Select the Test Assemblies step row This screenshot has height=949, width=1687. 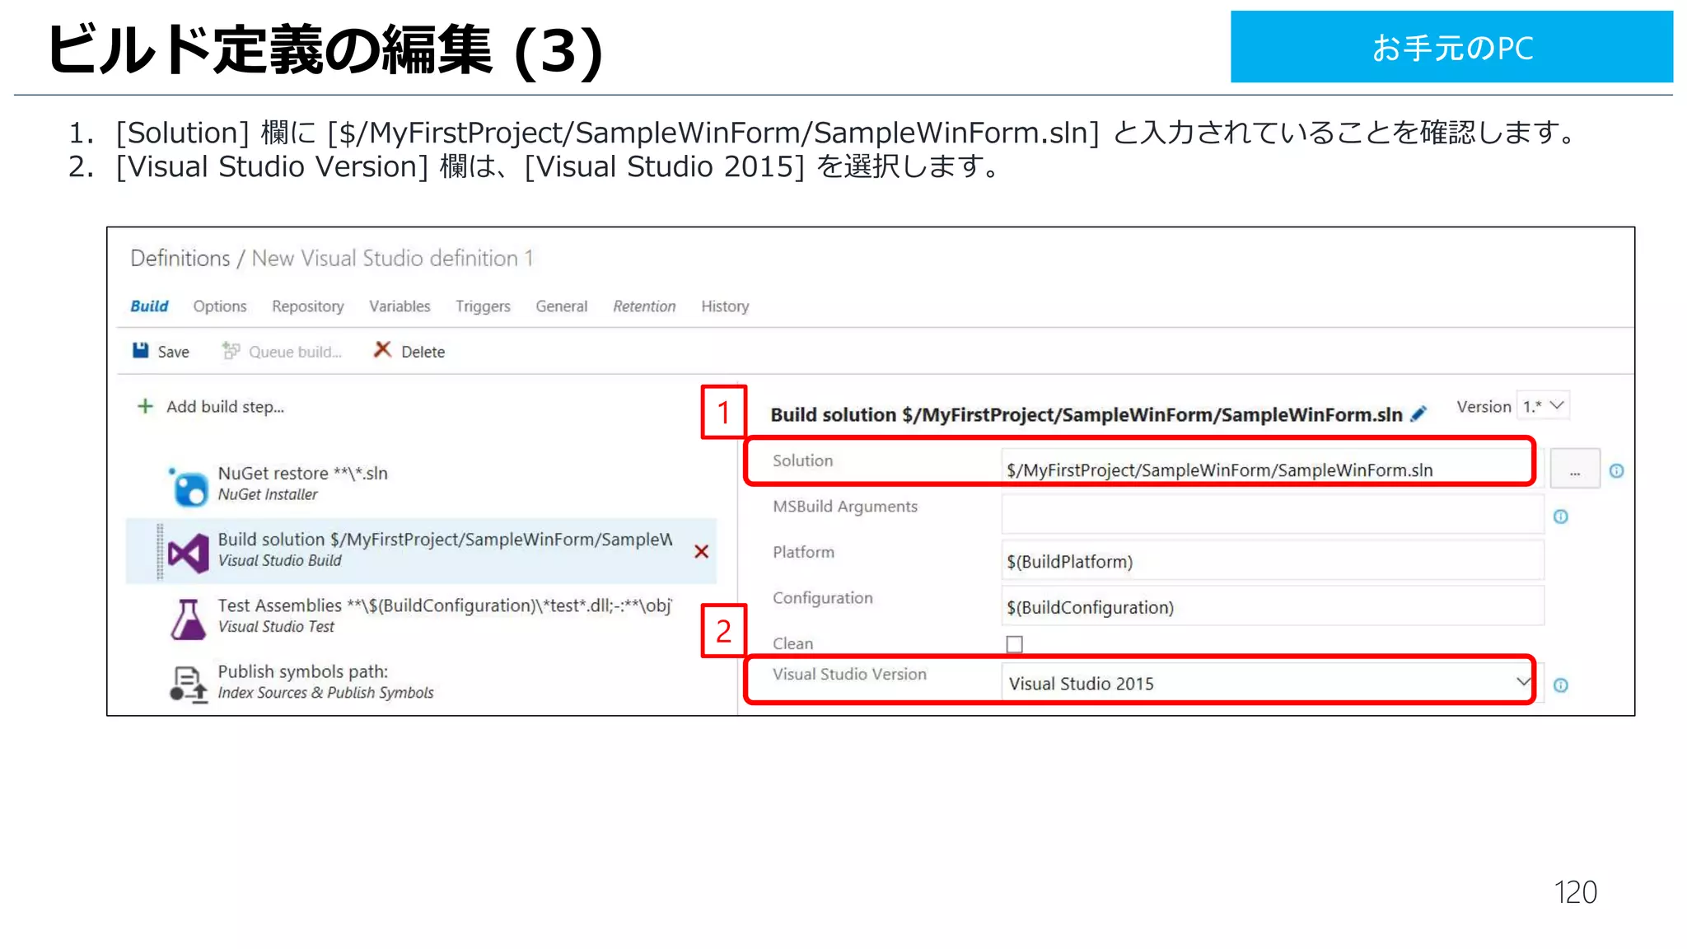(x=420, y=616)
